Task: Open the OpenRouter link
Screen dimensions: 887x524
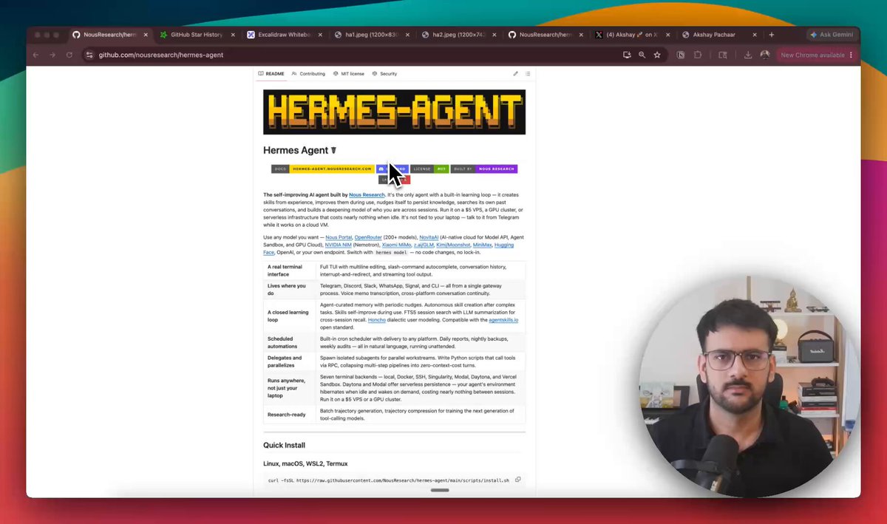Action: [x=368, y=237]
